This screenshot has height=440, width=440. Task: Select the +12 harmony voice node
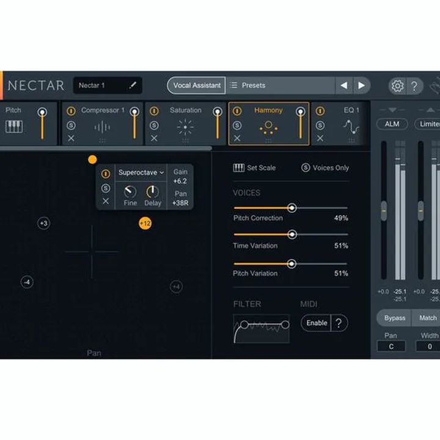click(145, 224)
